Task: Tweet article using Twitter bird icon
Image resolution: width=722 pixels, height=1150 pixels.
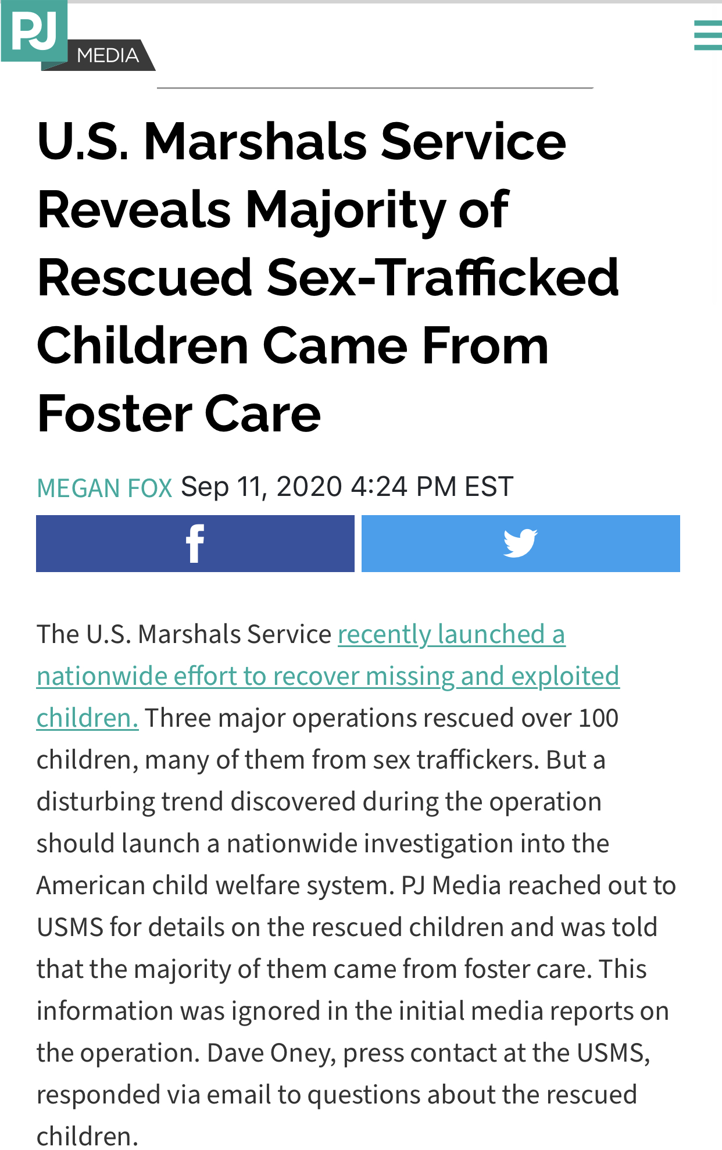Action: coord(520,544)
